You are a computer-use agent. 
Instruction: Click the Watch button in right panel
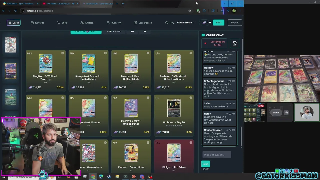click(x=276, y=113)
